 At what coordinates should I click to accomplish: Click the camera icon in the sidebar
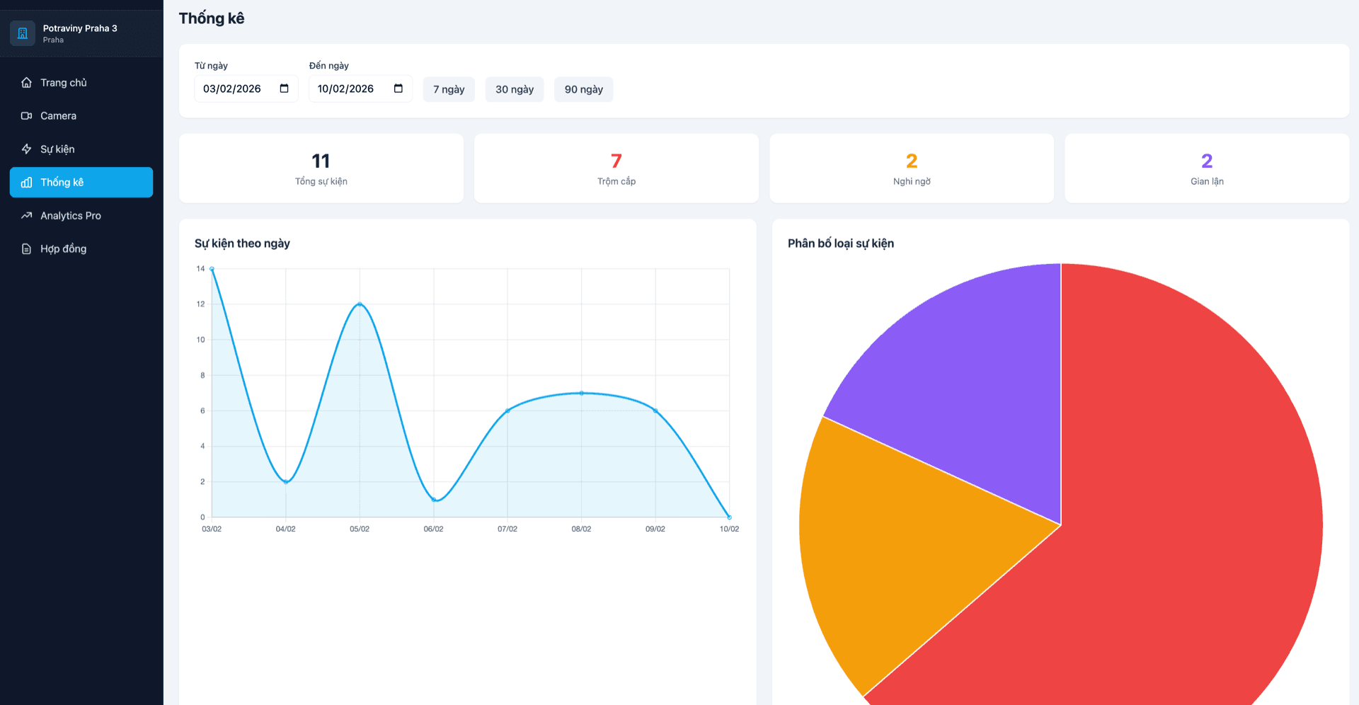pos(26,115)
